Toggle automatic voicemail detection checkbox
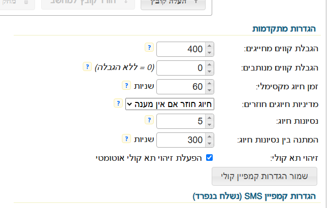The height and width of the screenshot is (208, 332). [209, 158]
